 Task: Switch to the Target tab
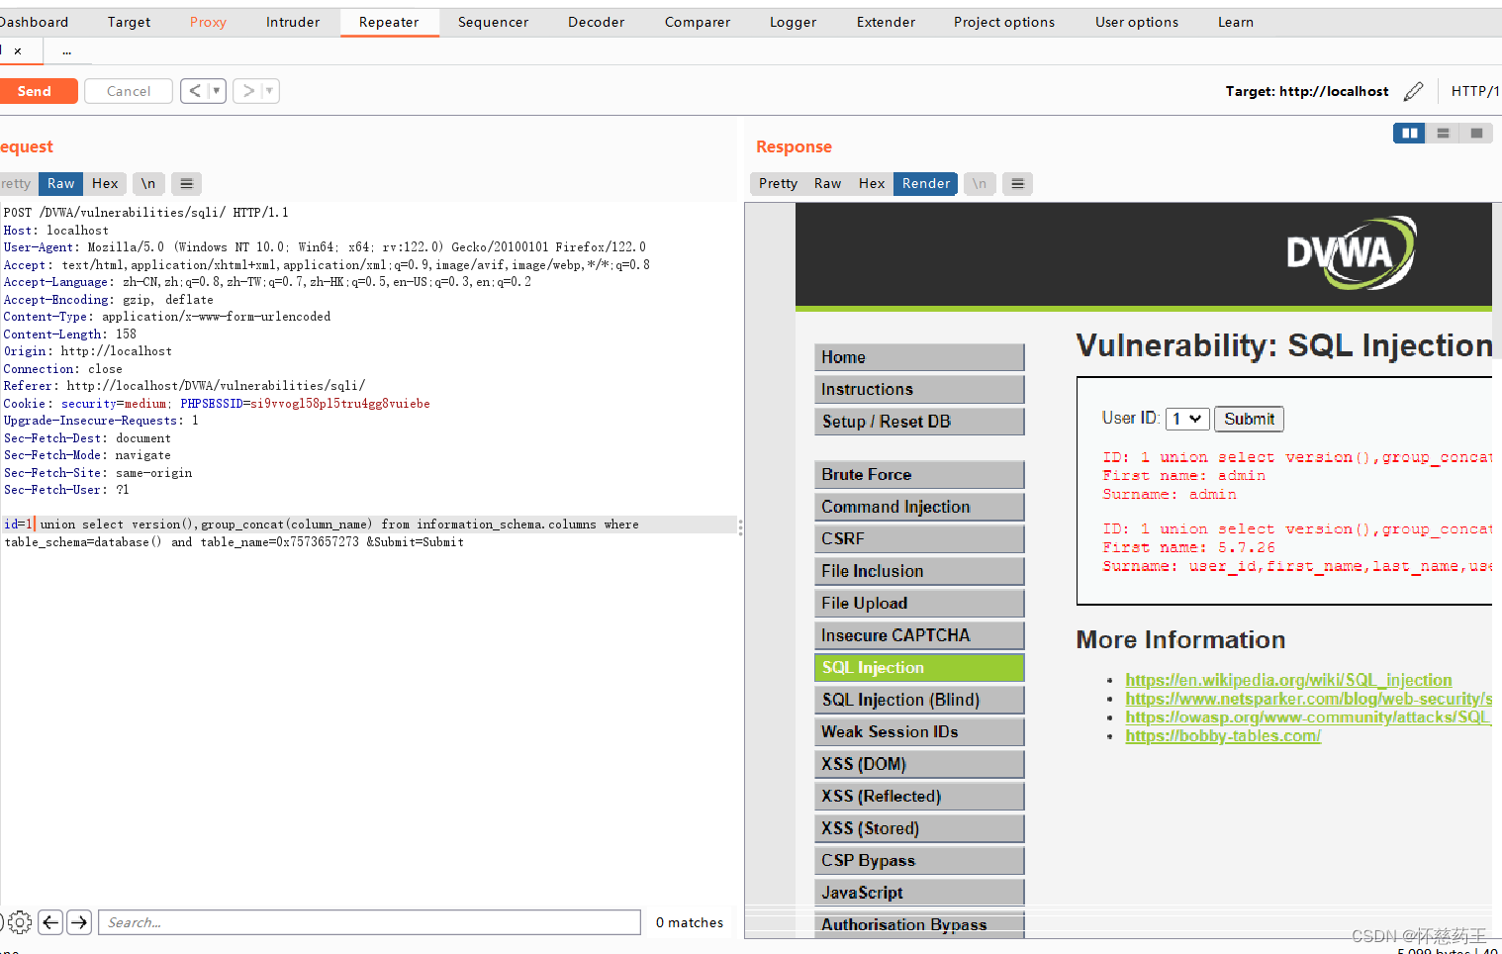(129, 22)
